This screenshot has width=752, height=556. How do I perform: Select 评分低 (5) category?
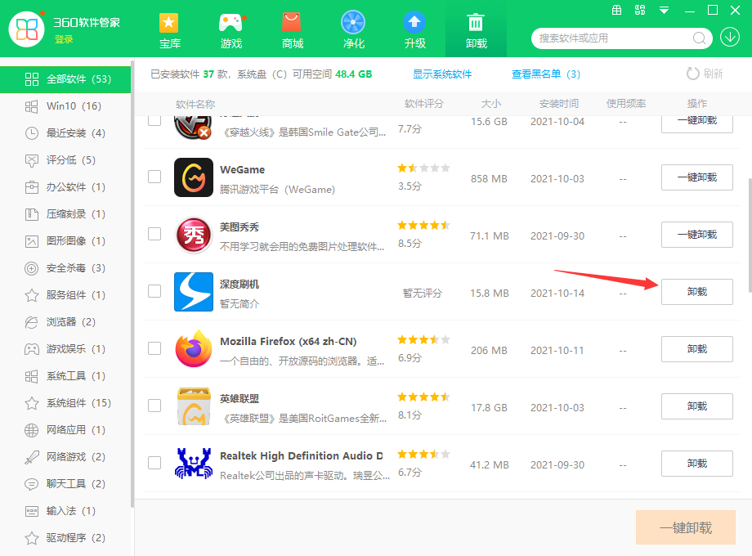(x=65, y=159)
